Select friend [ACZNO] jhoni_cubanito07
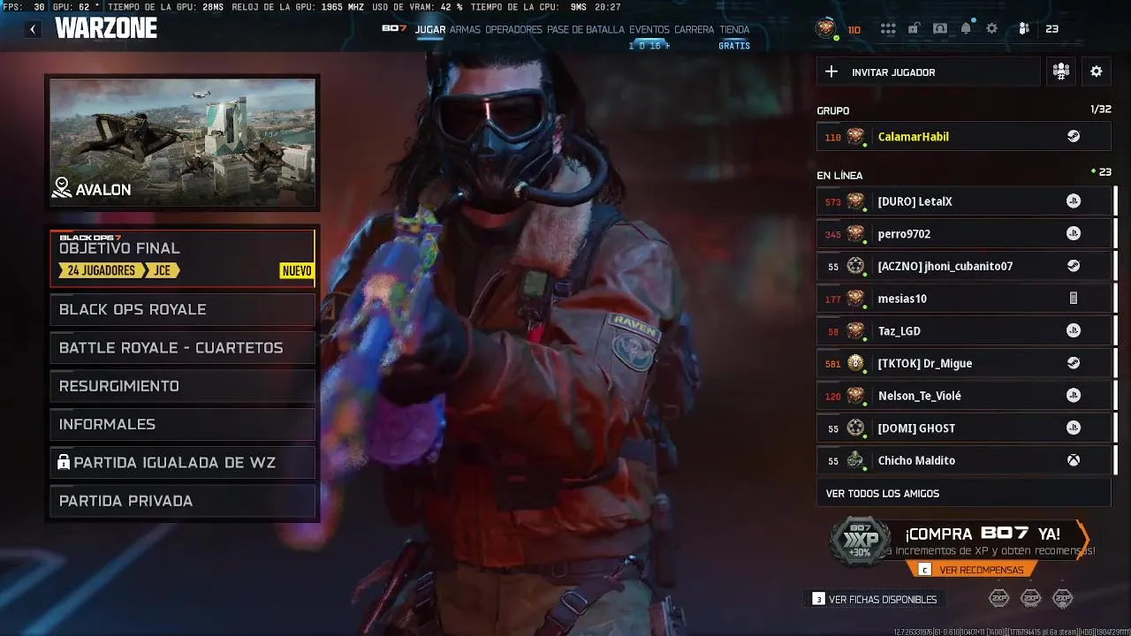 pos(963,266)
